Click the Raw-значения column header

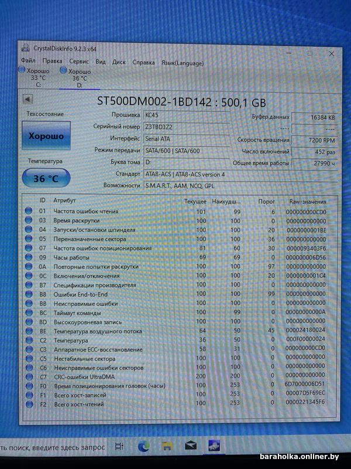click(x=308, y=202)
